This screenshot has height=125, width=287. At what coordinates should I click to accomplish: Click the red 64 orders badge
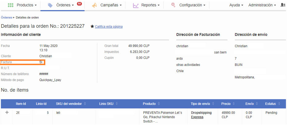79,4
